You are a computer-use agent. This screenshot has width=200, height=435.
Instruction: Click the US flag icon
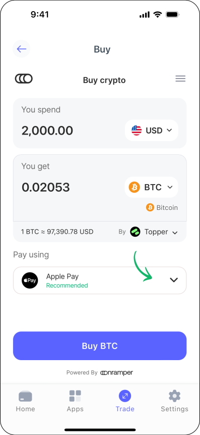(137, 130)
